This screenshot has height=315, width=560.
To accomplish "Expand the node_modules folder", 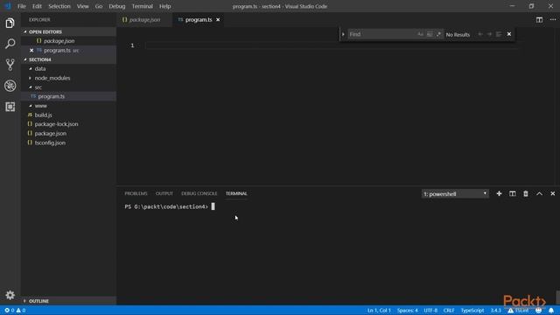I will pyautogui.click(x=68, y=78).
